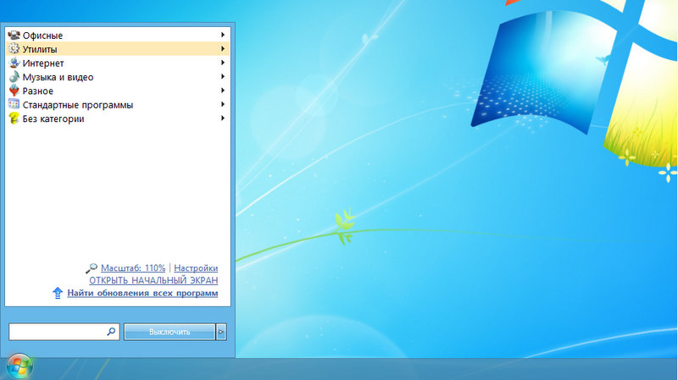Expand the Интернет submenu arrow
This screenshot has height=380, width=678.
click(x=223, y=63)
